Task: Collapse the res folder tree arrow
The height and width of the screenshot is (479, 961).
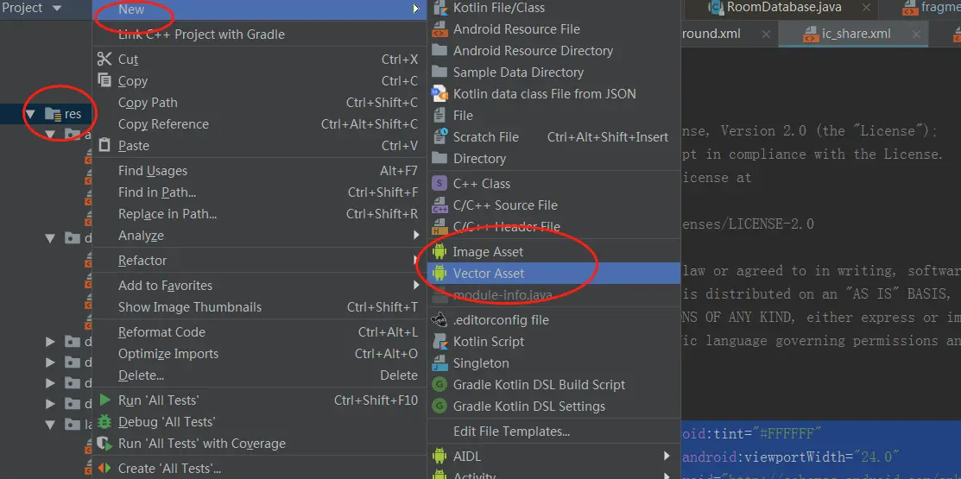Action: [x=30, y=113]
